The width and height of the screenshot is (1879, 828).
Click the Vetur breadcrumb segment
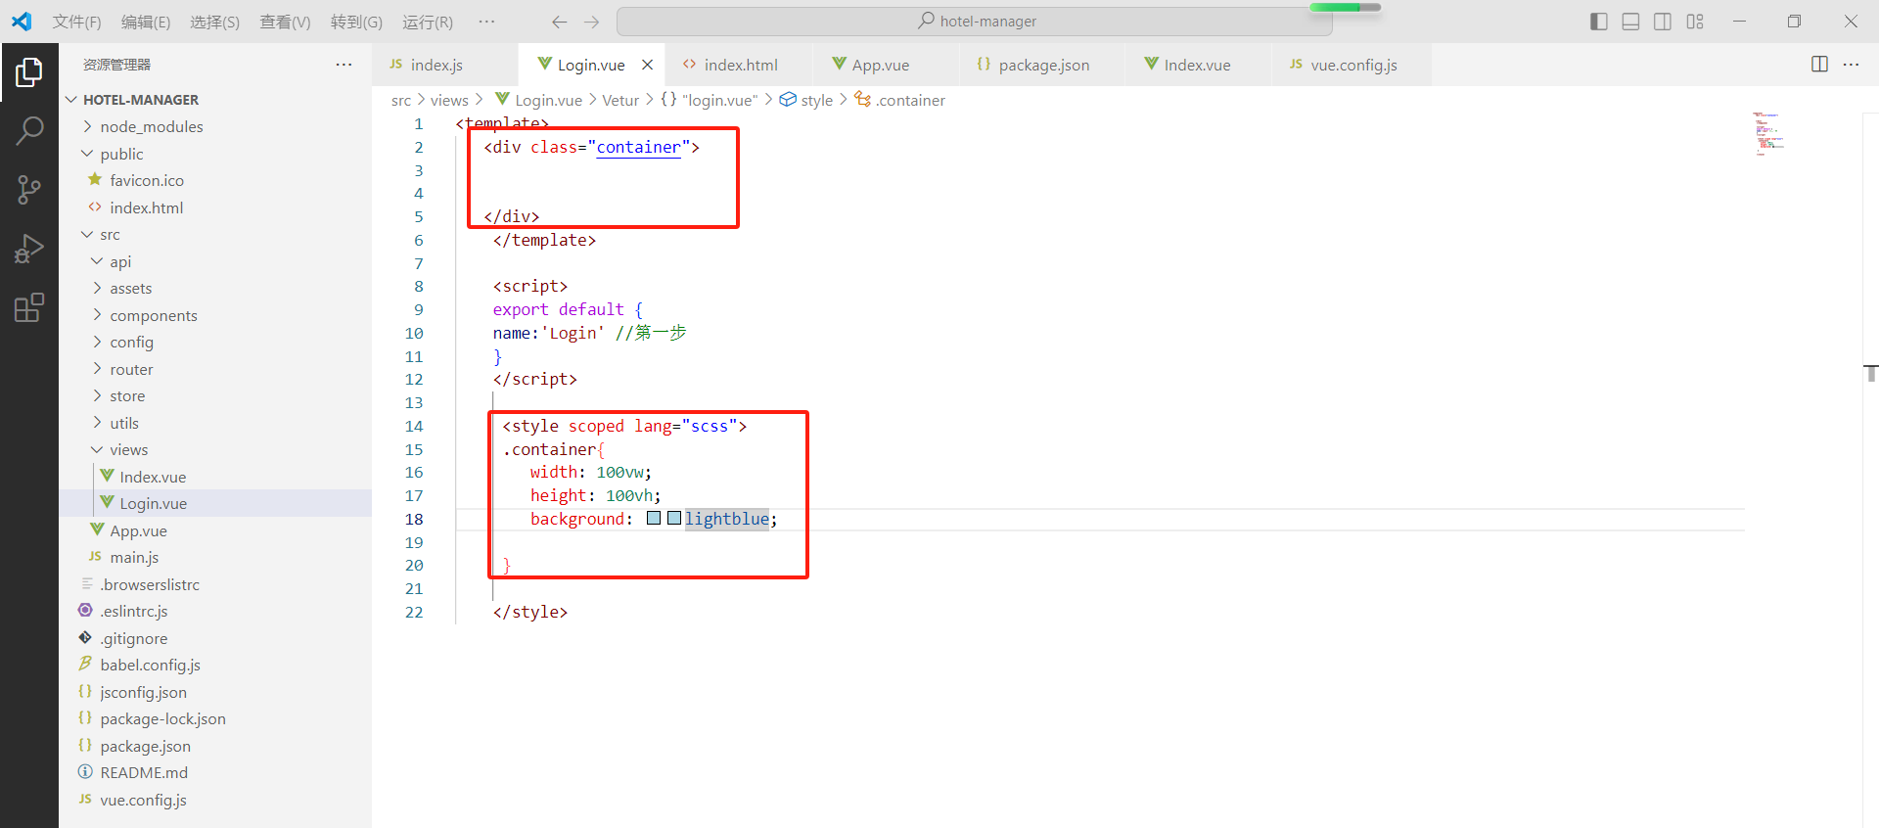pos(620,100)
